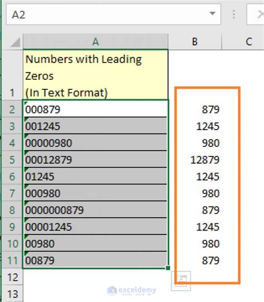Click cell B10 with value 980

click(x=195, y=243)
